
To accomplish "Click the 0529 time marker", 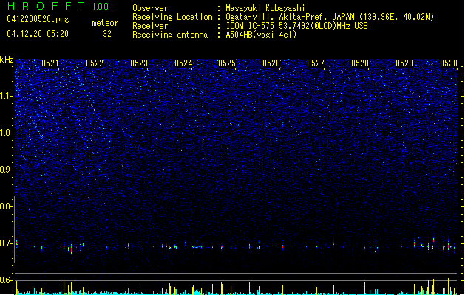I will pyautogui.click(x=404, y=63).
